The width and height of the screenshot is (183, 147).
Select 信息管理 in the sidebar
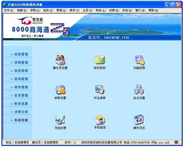(21, 54)
